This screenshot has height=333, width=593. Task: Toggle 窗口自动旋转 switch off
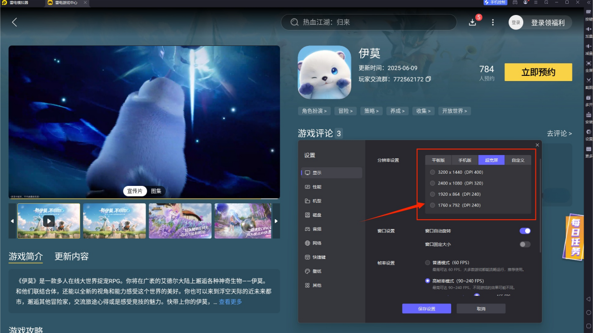coord(525,231)
